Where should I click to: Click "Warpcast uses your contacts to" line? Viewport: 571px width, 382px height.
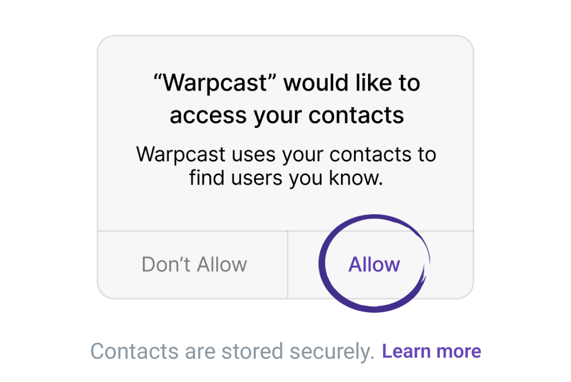point(286,154)
